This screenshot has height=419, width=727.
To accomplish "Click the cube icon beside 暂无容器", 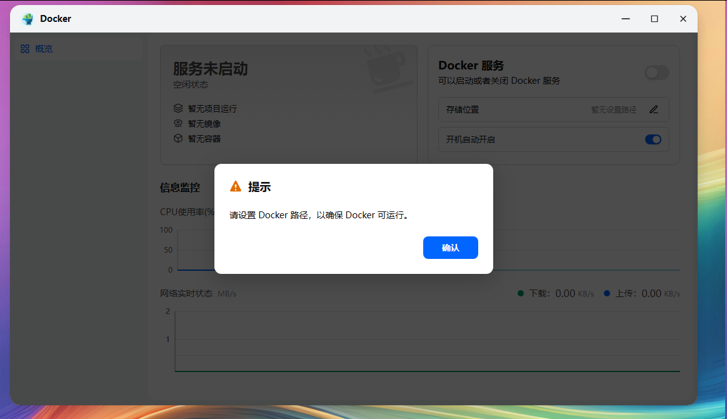I will pos(178,138).
